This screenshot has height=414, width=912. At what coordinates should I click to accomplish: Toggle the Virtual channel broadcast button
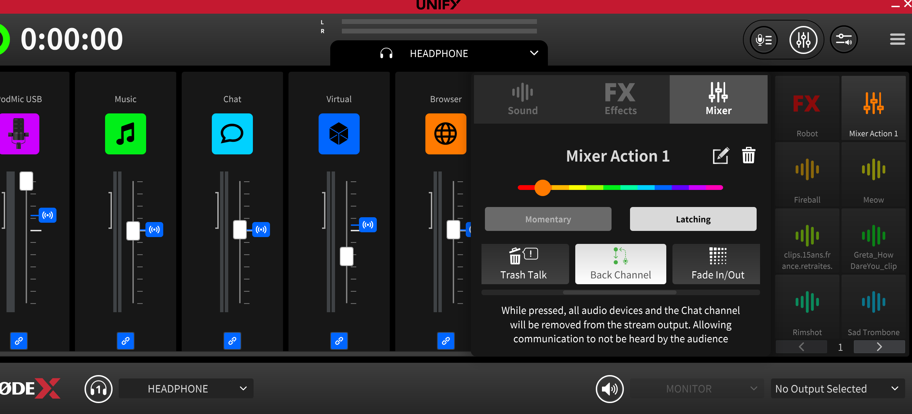[x=368, y=225]
